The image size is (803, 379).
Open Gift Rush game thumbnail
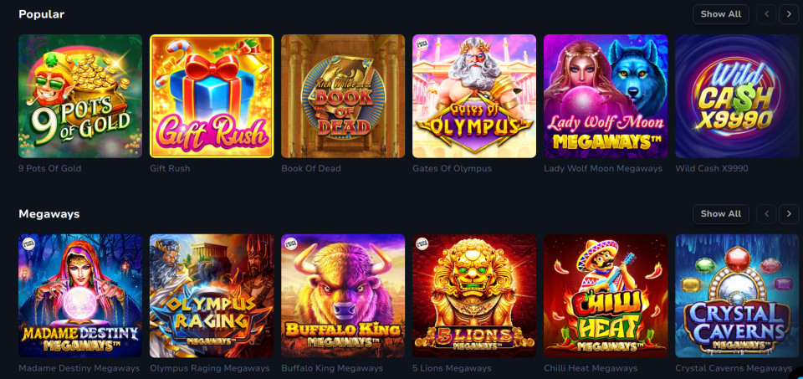click(x=212, y=96)
